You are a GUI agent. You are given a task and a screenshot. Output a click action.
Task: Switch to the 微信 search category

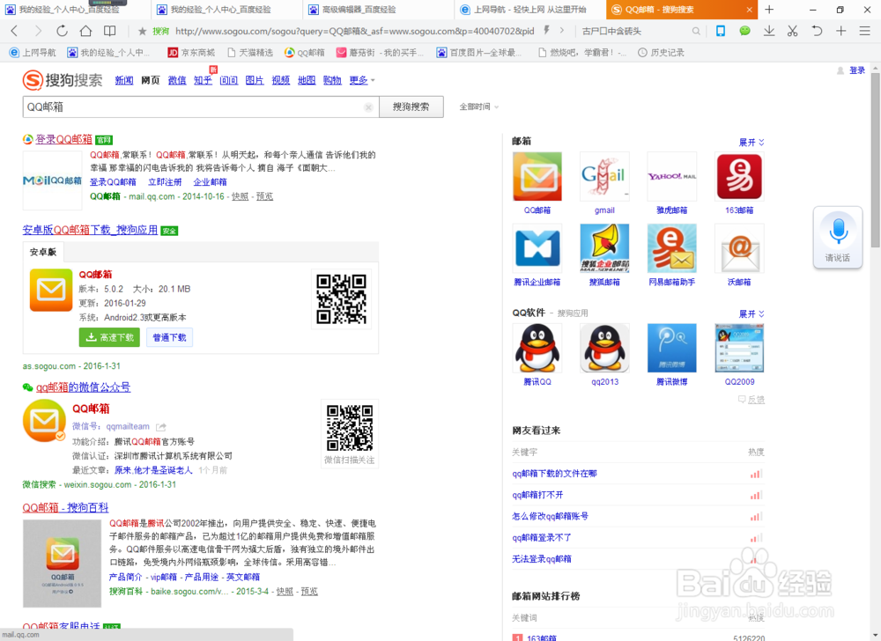pyautogui.click(x=177, y=80)
